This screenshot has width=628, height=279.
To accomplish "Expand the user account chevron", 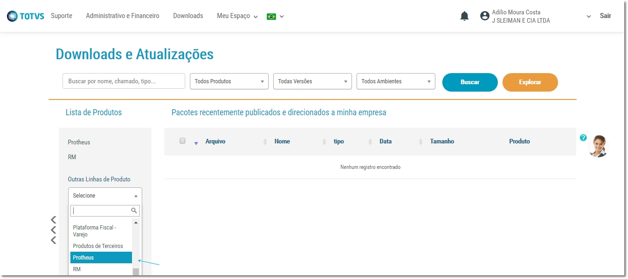I will [589, 16].
